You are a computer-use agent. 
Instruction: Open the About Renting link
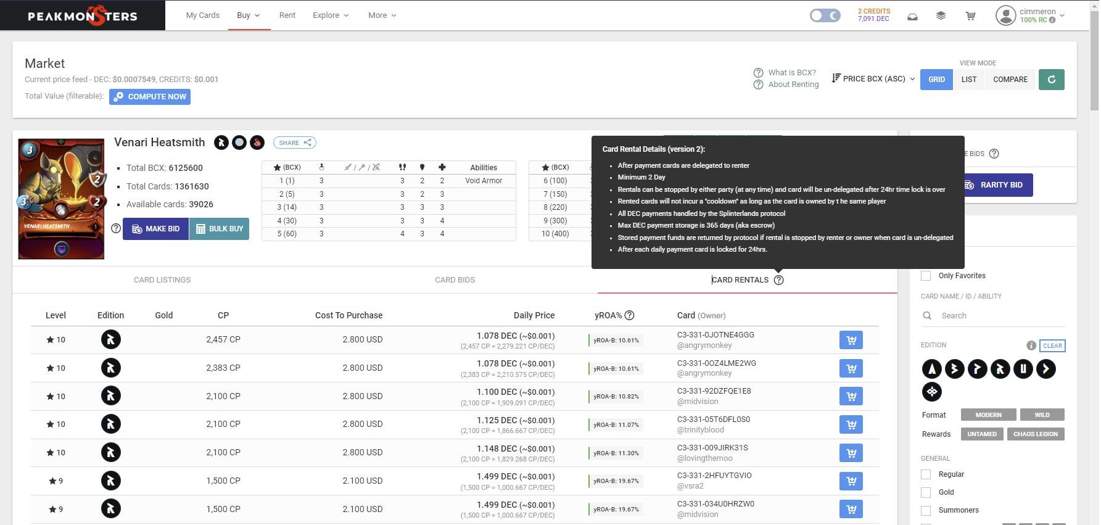(x=793, y=85)
